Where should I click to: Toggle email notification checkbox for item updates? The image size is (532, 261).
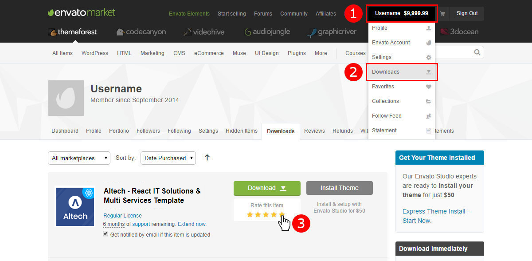[x=106, y=234]
